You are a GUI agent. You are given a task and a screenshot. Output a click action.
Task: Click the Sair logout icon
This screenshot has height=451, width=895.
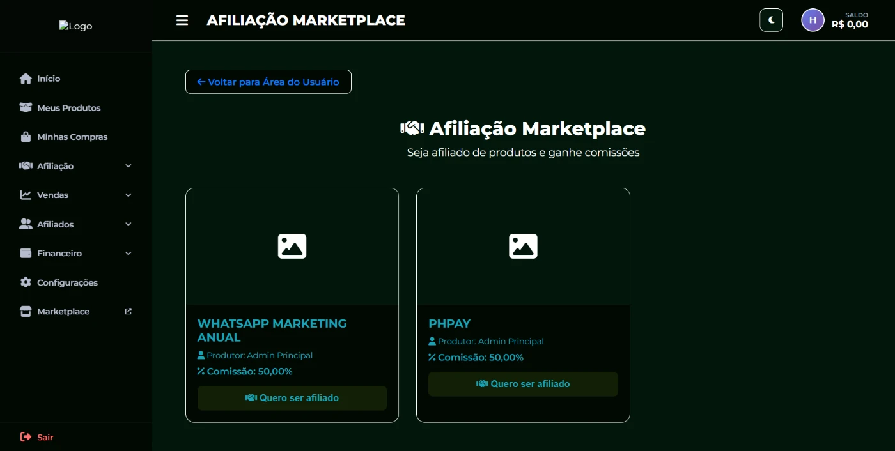26,437
